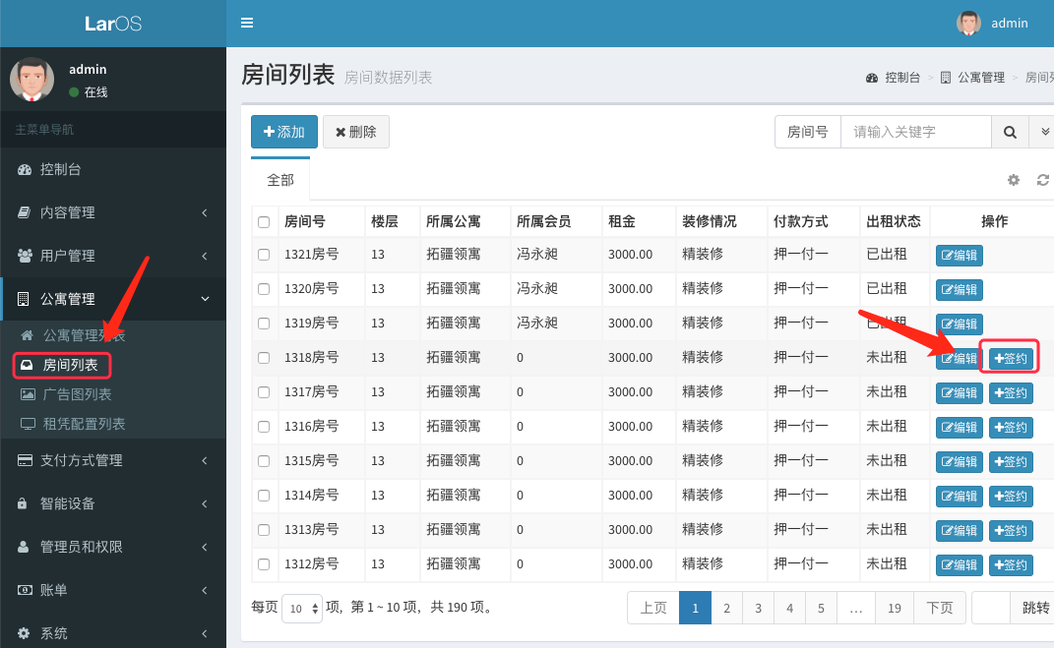This screenshot has height=648, width=1054.
Task: Open the 每页 items-per-page dropdown
Action: [x=302, y=609]
